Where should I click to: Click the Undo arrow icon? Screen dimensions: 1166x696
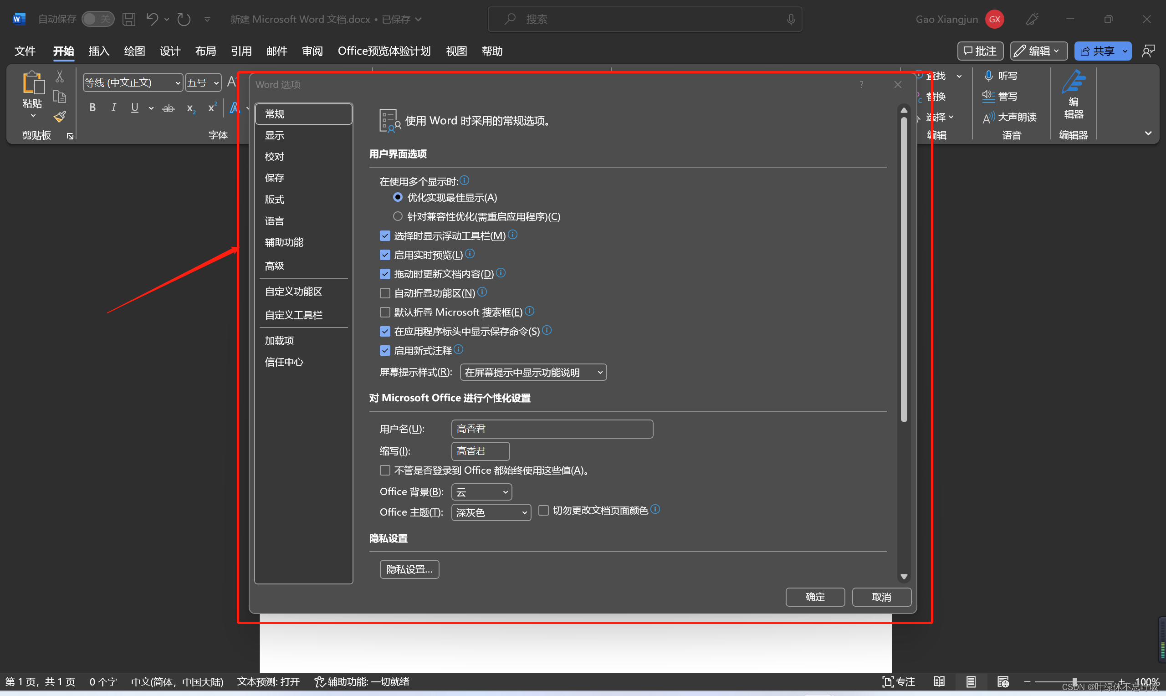(152, 19)
